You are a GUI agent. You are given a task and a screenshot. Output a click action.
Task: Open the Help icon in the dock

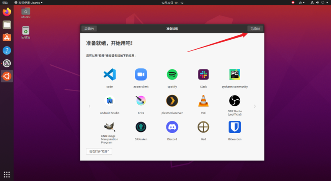[7, 50]
